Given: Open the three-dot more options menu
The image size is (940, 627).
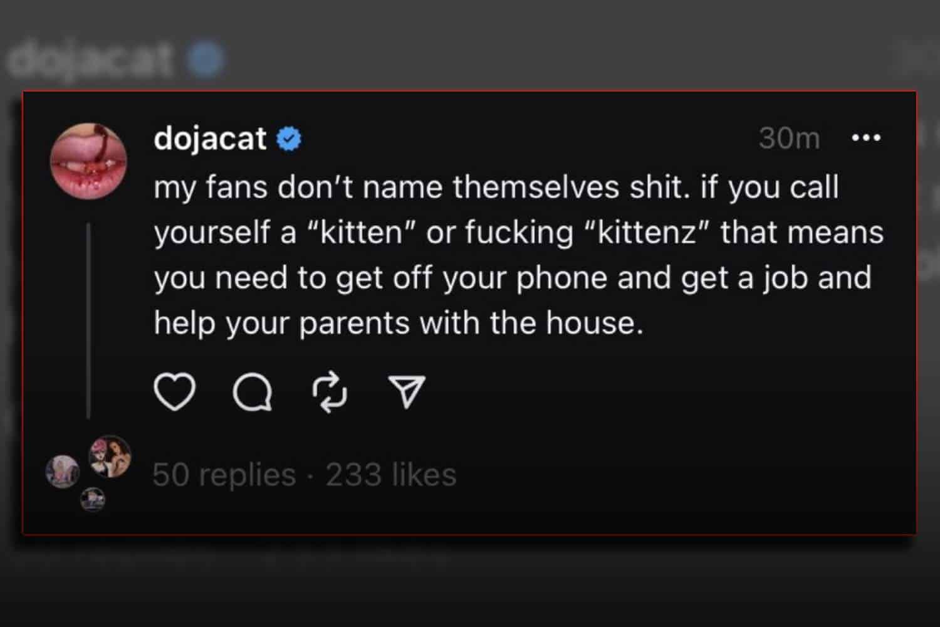Looking at the screenshot, I should 867,138.
